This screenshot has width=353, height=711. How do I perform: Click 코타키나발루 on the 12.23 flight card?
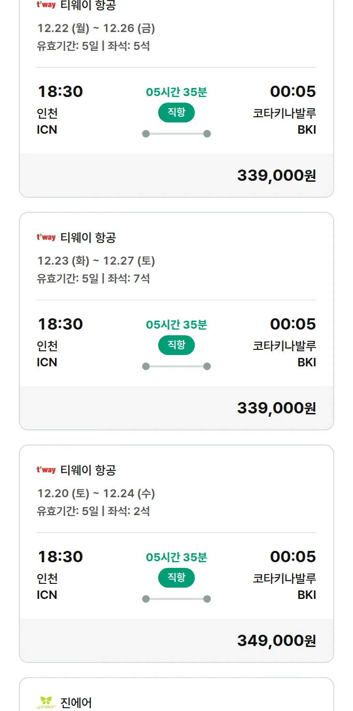pos(284,346)
